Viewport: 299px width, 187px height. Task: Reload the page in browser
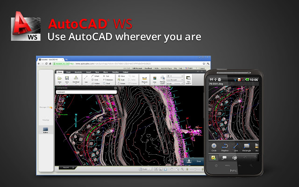46,64
